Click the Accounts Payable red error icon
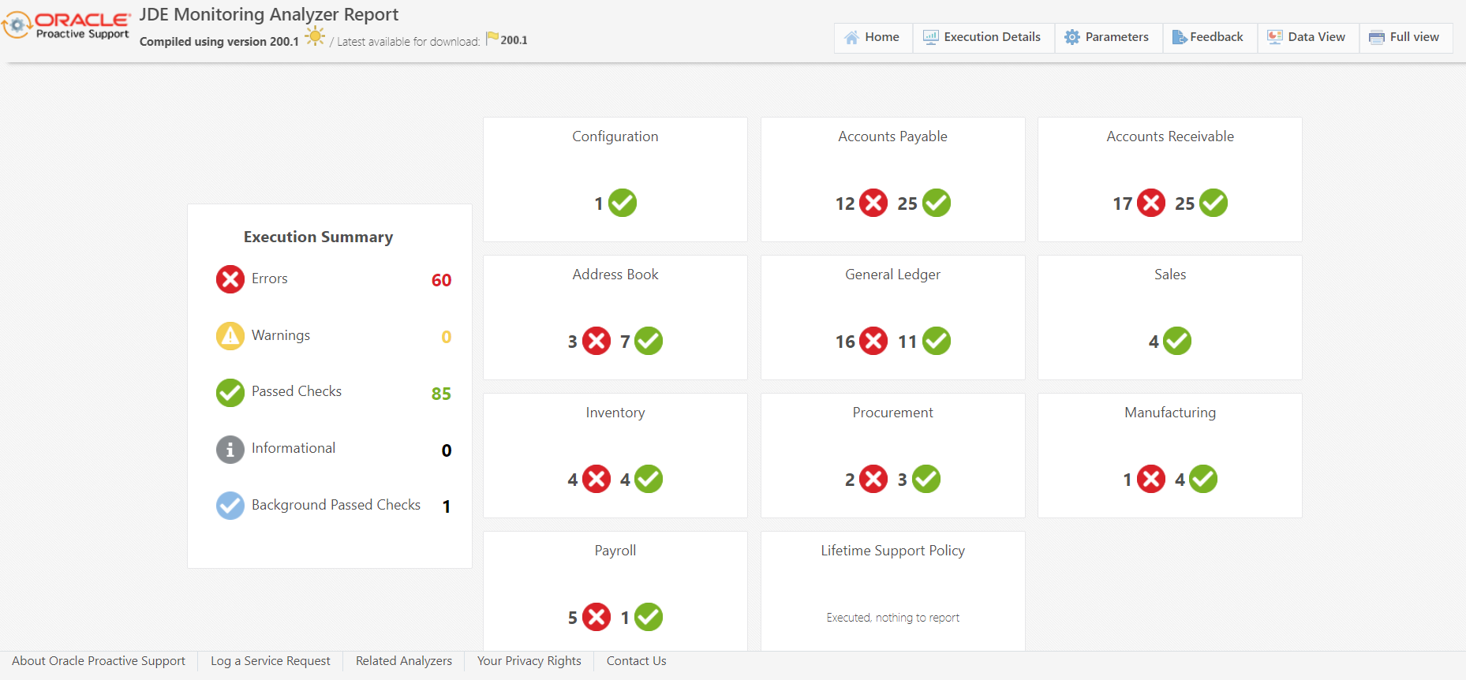The width and height of the screenshot is (1466, 680). [873, 203]
